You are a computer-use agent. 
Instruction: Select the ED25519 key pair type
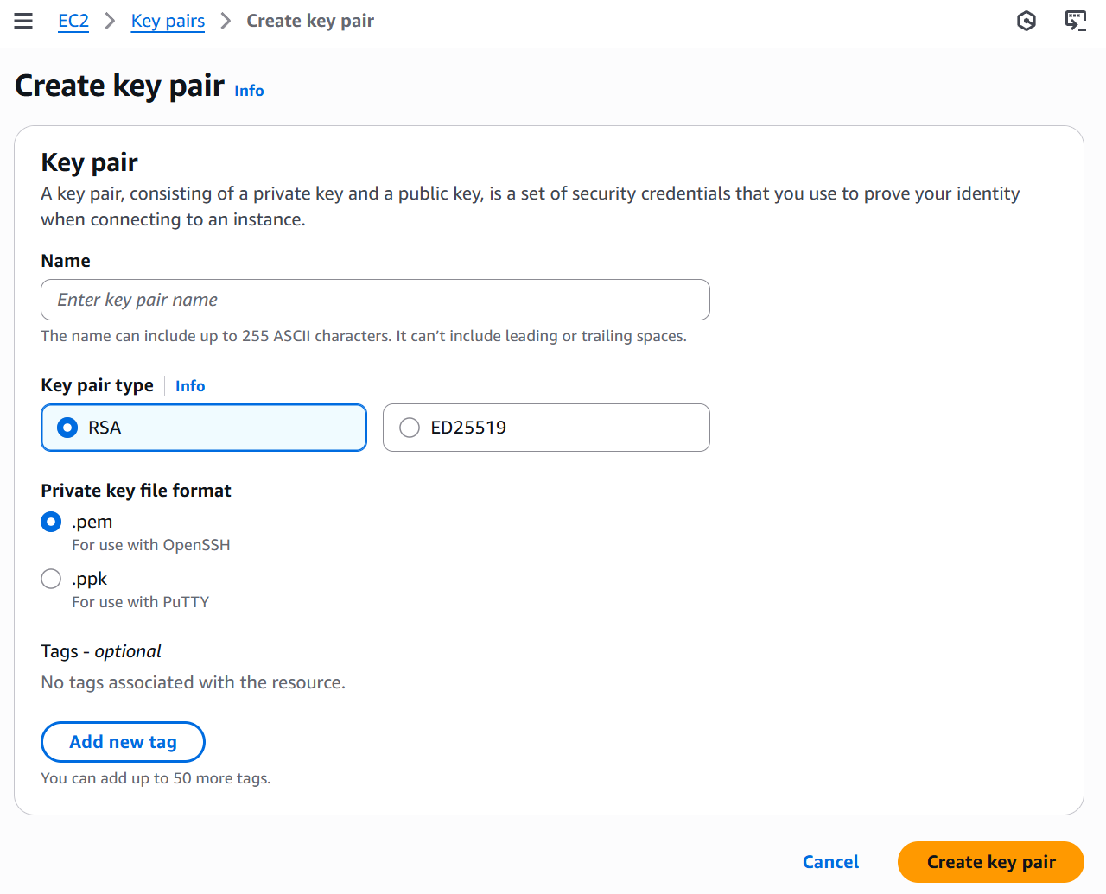[x=546, y=428]
